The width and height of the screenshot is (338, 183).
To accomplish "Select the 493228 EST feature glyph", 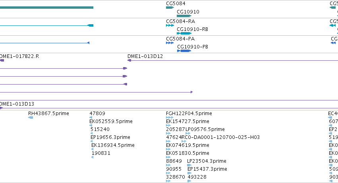I will point(189,181).
